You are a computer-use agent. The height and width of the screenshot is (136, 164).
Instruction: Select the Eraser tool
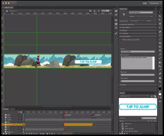pyautogui.click(x=160, y=74)
